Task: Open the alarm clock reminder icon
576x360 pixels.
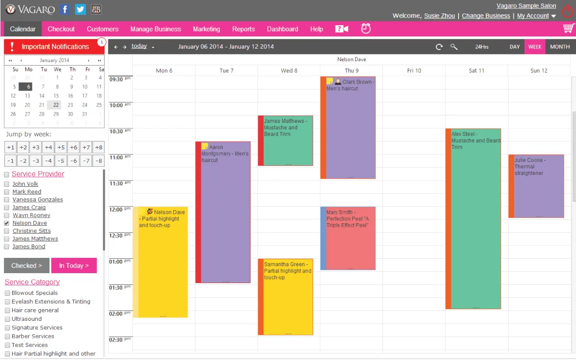Action: [366, 28]
